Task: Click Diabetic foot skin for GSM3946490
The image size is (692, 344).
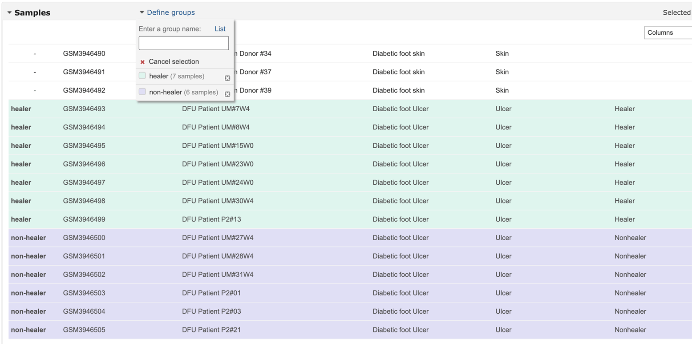Action: click(398, 53)
